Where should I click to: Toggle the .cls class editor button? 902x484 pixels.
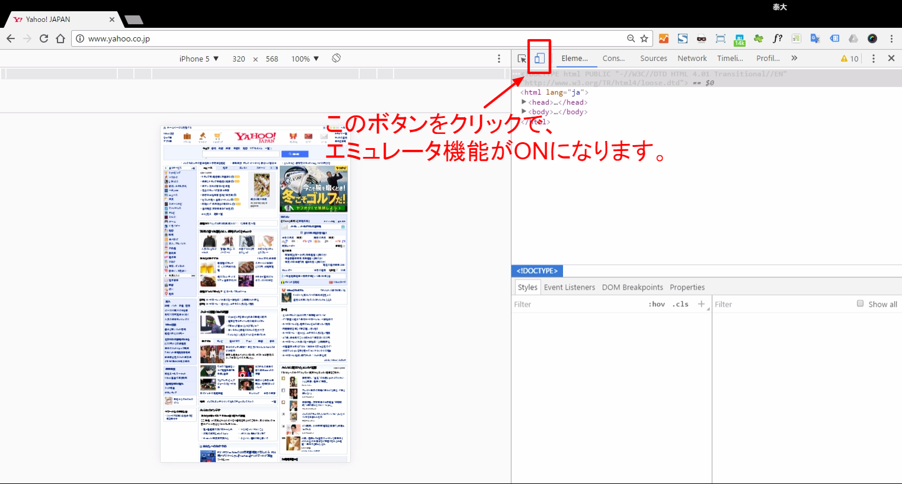680,304
